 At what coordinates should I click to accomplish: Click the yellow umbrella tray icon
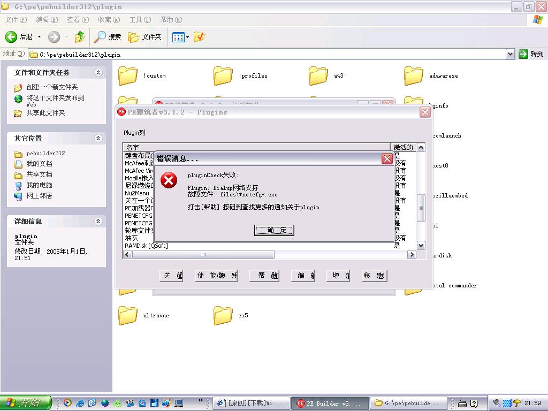[517, 404]
